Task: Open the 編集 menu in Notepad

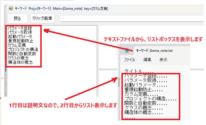Action: [x=147, y=60]
